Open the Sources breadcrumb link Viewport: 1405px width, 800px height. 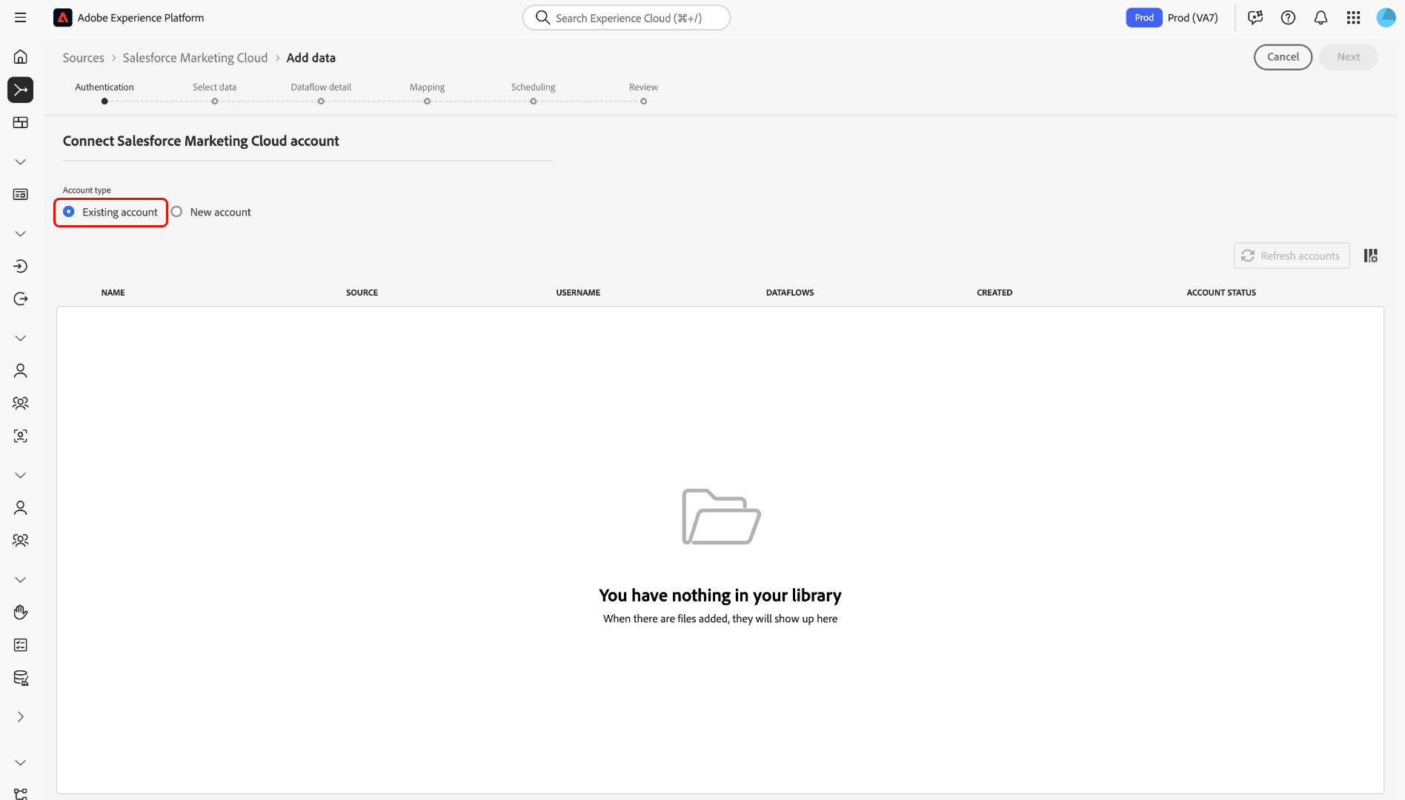point(83,58)
